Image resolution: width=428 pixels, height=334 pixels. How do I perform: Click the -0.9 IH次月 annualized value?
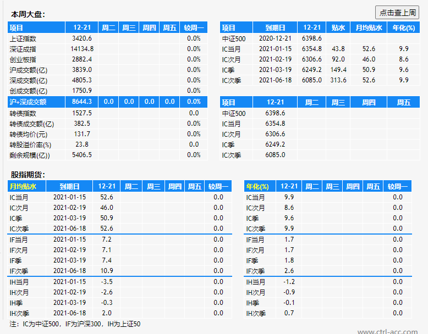(x=289, y=292)
